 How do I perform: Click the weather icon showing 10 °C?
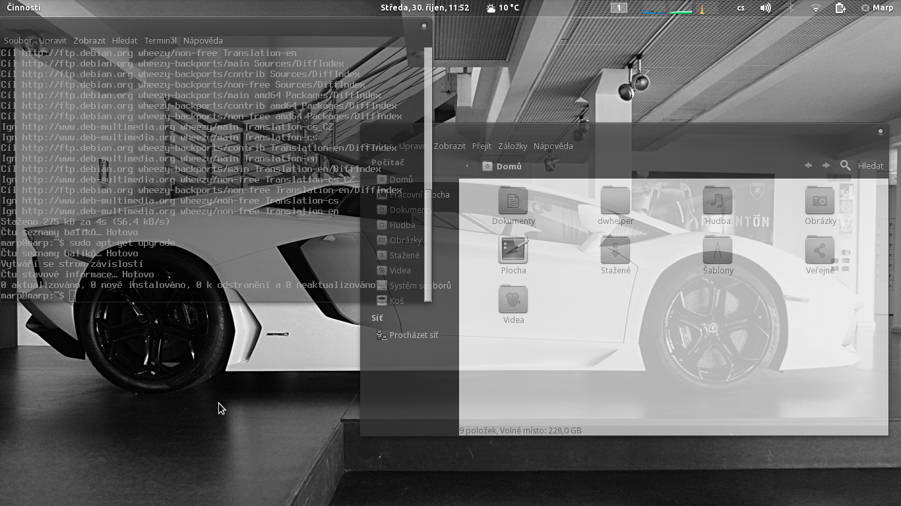(491, 8)
